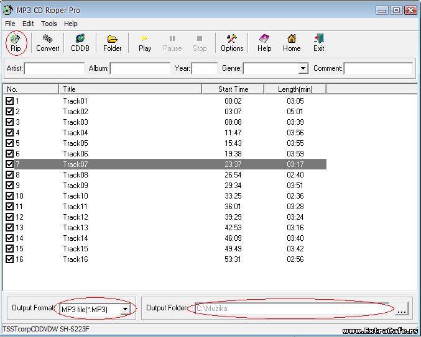The height and width of the screenshot is (337, 421).
Task: Click the Rip toolbar icon
Action: pyautogui.click(x=16, y=43)
